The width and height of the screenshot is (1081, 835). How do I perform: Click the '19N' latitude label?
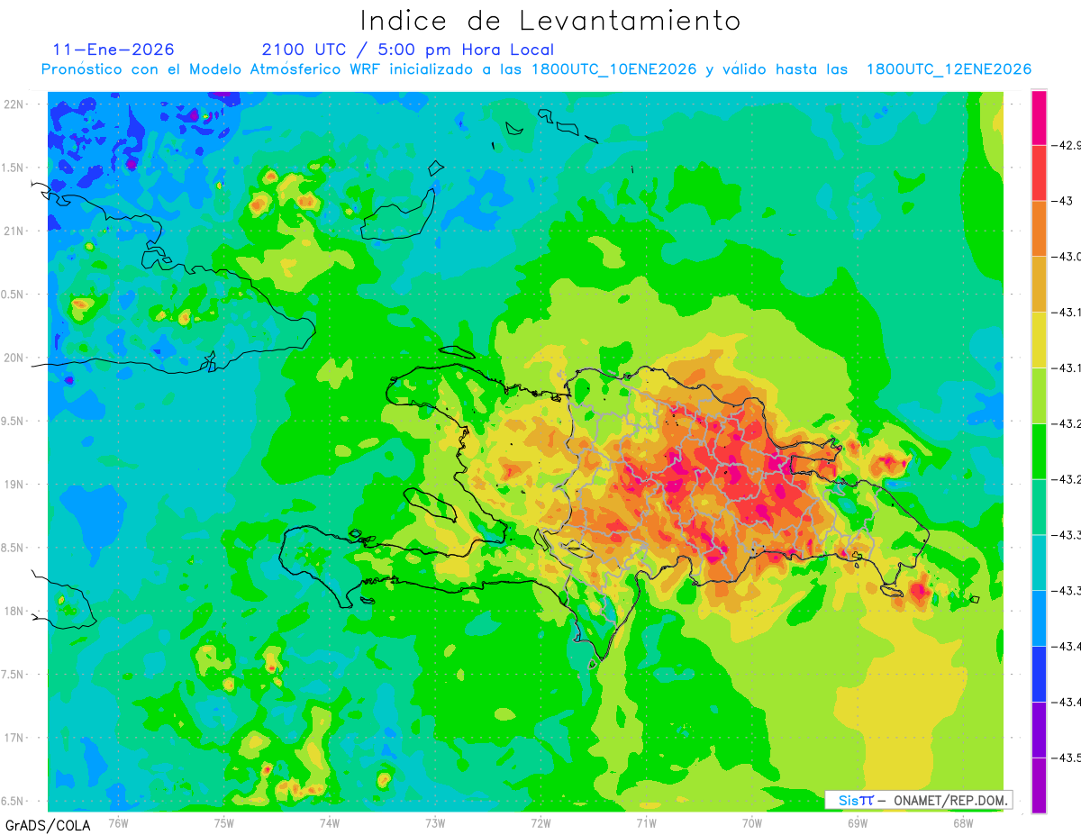15,485
